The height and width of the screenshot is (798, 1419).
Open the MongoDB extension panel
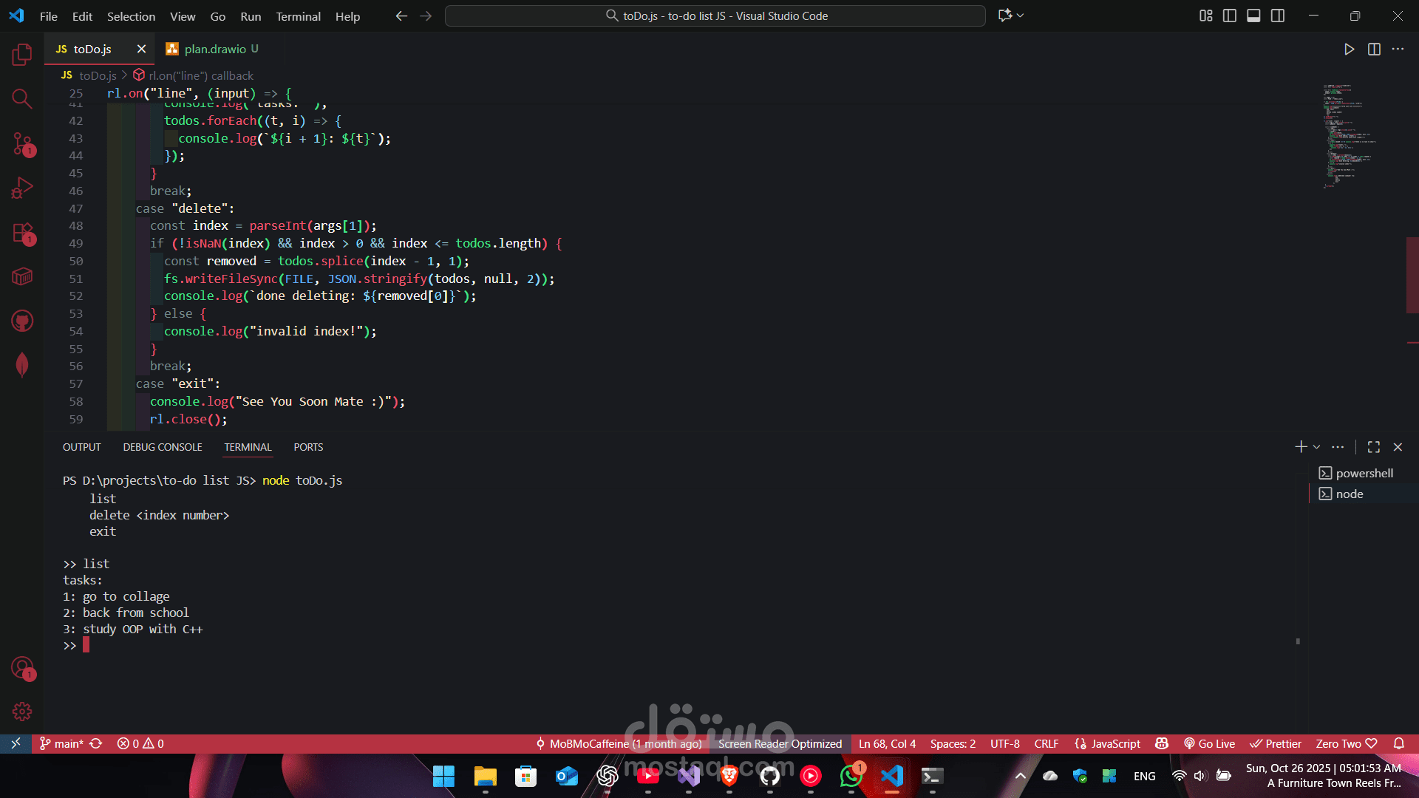pyautogui.click(x=22, y=364)
